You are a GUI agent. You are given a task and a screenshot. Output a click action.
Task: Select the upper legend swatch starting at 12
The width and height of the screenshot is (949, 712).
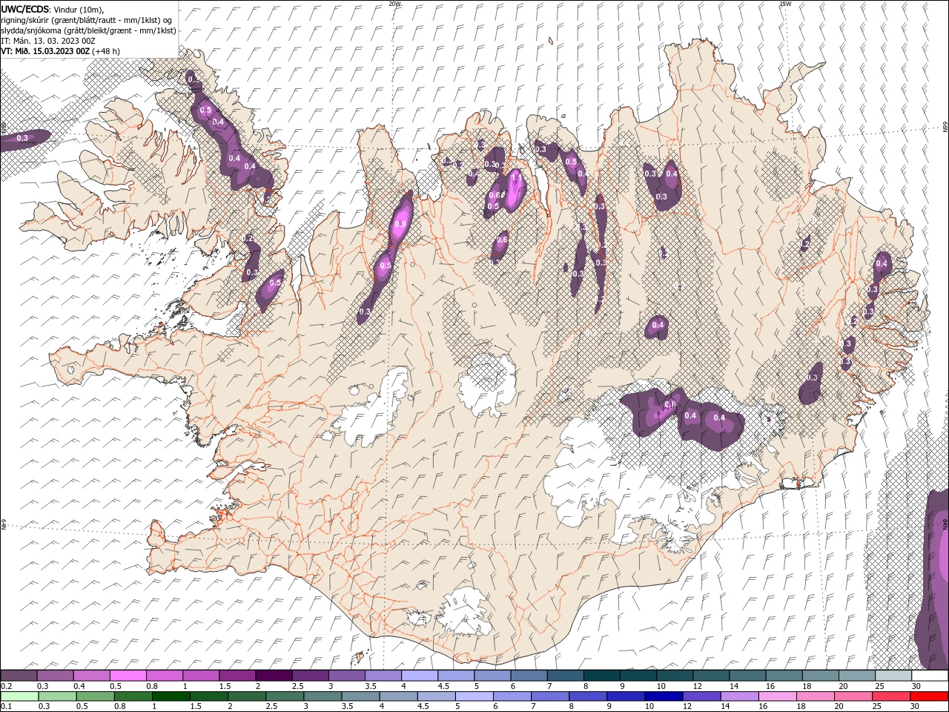coord(710,676)
